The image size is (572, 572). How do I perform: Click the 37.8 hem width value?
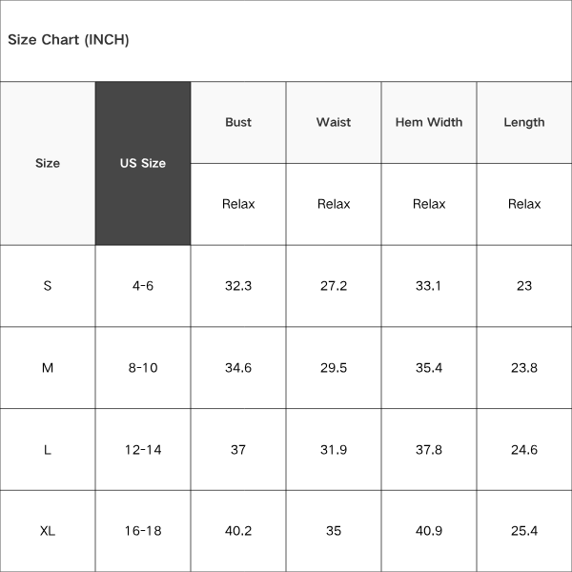(429, 449)
